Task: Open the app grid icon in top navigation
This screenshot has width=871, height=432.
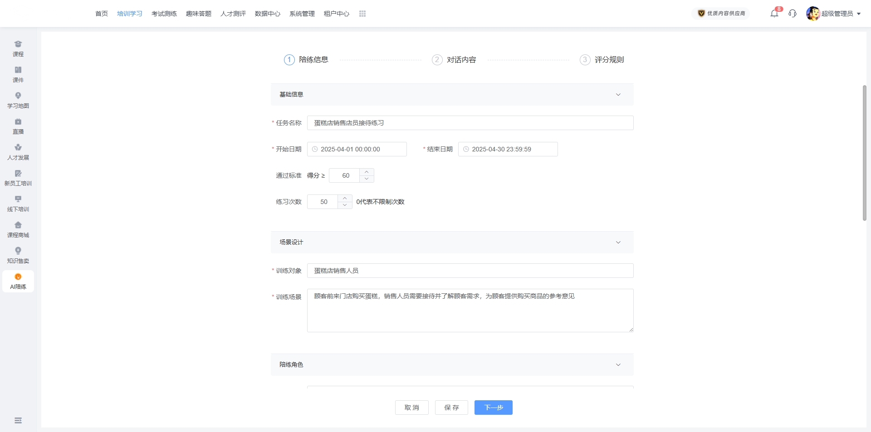Action: (x=362, y=14)
